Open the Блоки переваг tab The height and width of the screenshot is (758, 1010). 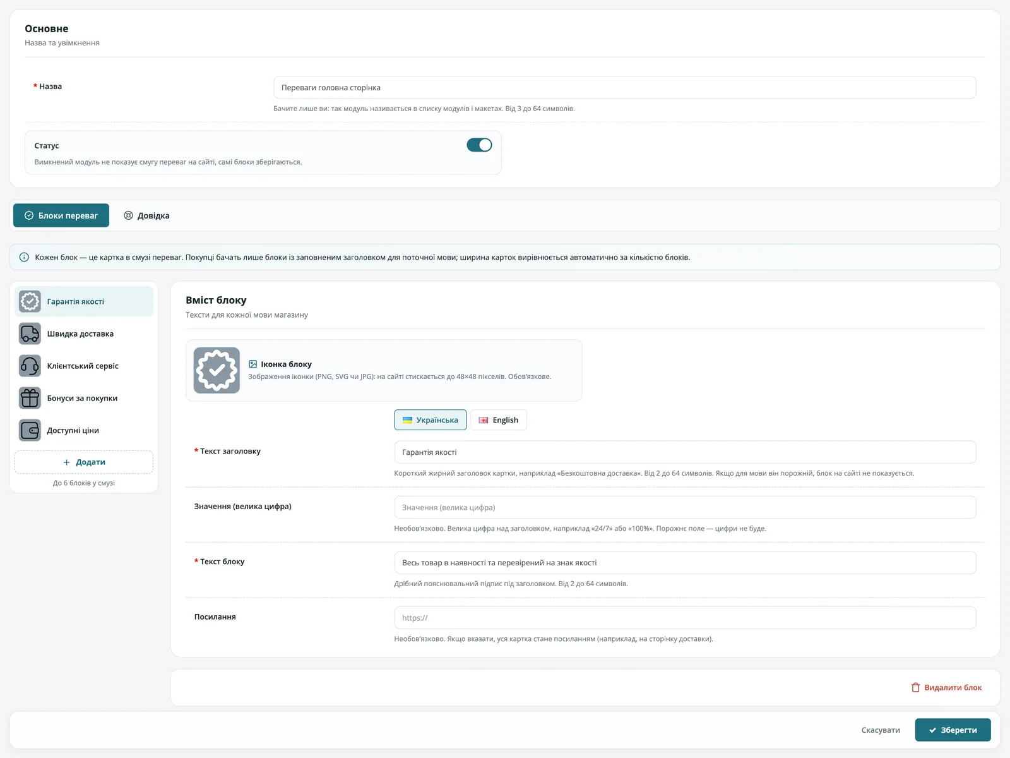pos(61,215)
